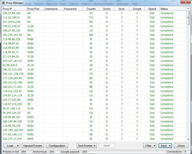Select proxy row 177.65.196.115
The width and height of the screenshot is (192, 154).
click(94, 134)
